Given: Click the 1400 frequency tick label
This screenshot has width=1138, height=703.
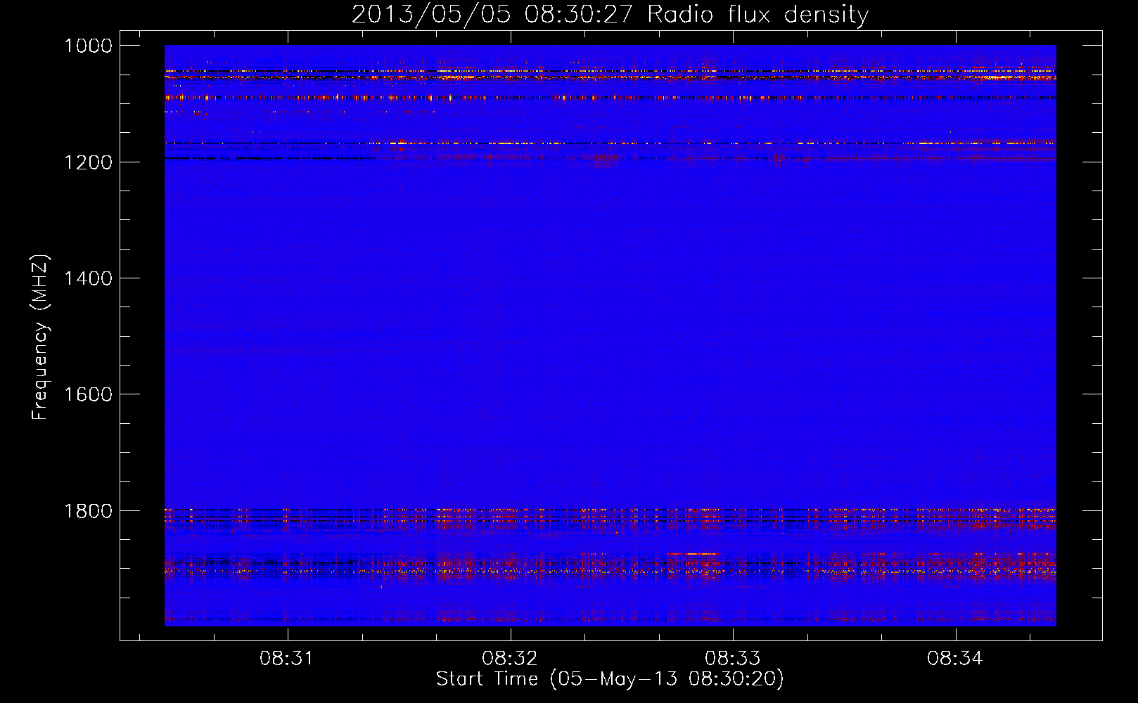Looking at the screenshot, I should tap(88, 278).
